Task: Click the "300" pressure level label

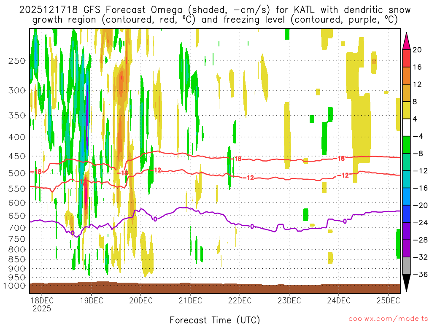Action: pyautogui.click(x=17, y=90)
